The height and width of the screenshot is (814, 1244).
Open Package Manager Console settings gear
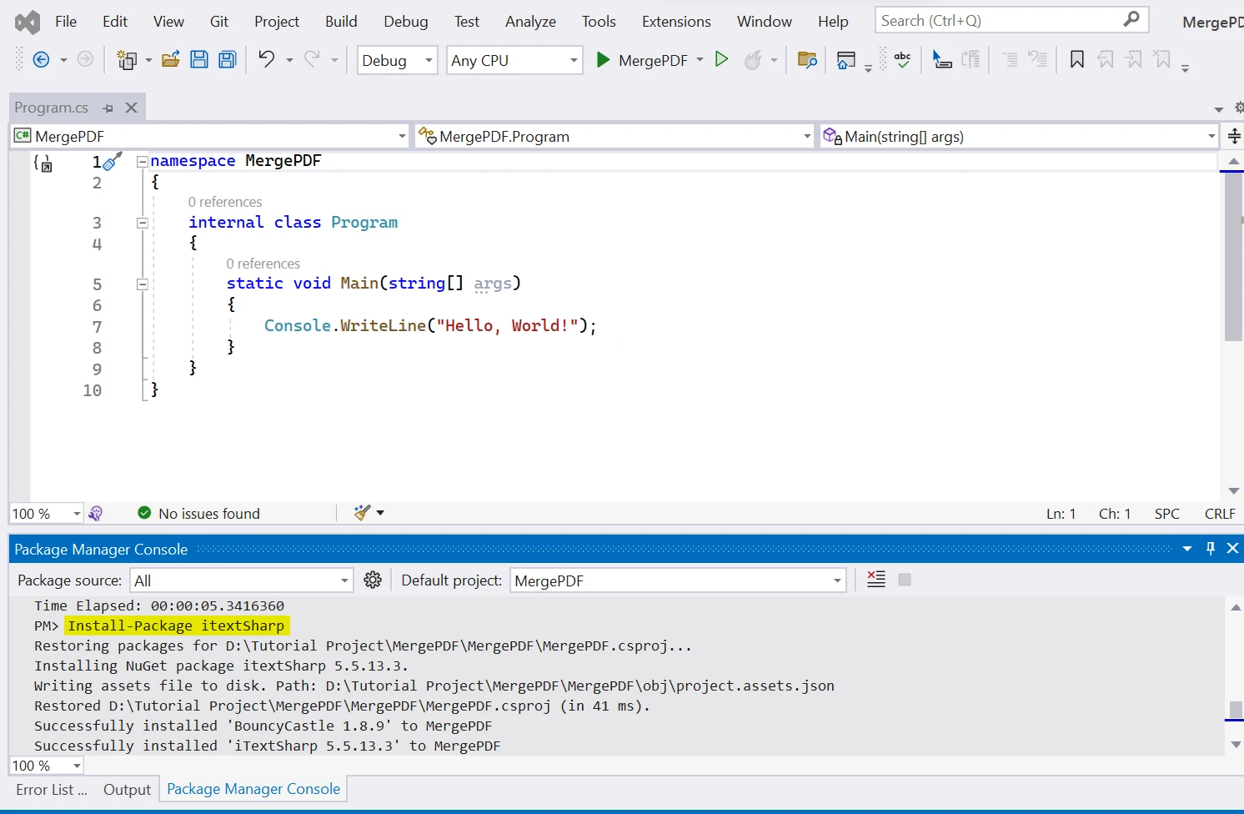[x=373, y=580]
